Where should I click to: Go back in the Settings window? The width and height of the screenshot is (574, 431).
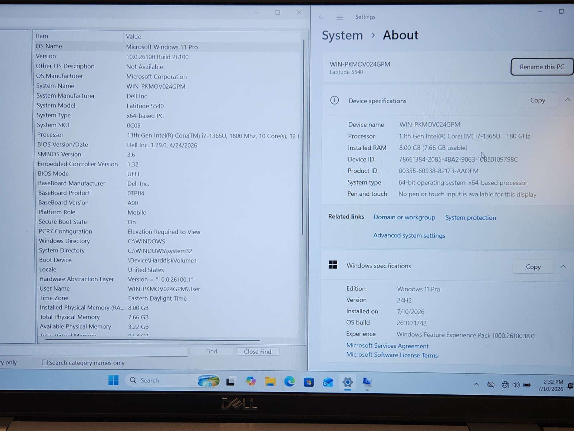point(321,17)
